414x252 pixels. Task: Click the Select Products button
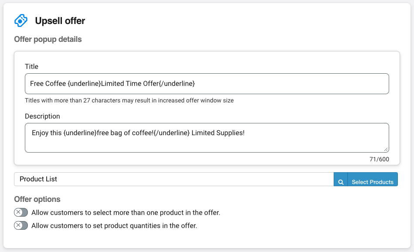[373, 179]
